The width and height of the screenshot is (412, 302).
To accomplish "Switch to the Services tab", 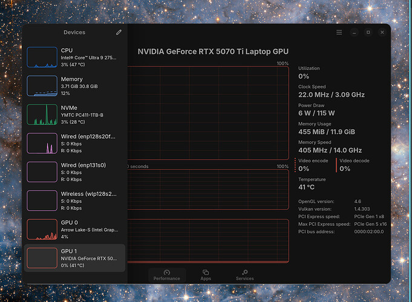I will tap(244, 275).
